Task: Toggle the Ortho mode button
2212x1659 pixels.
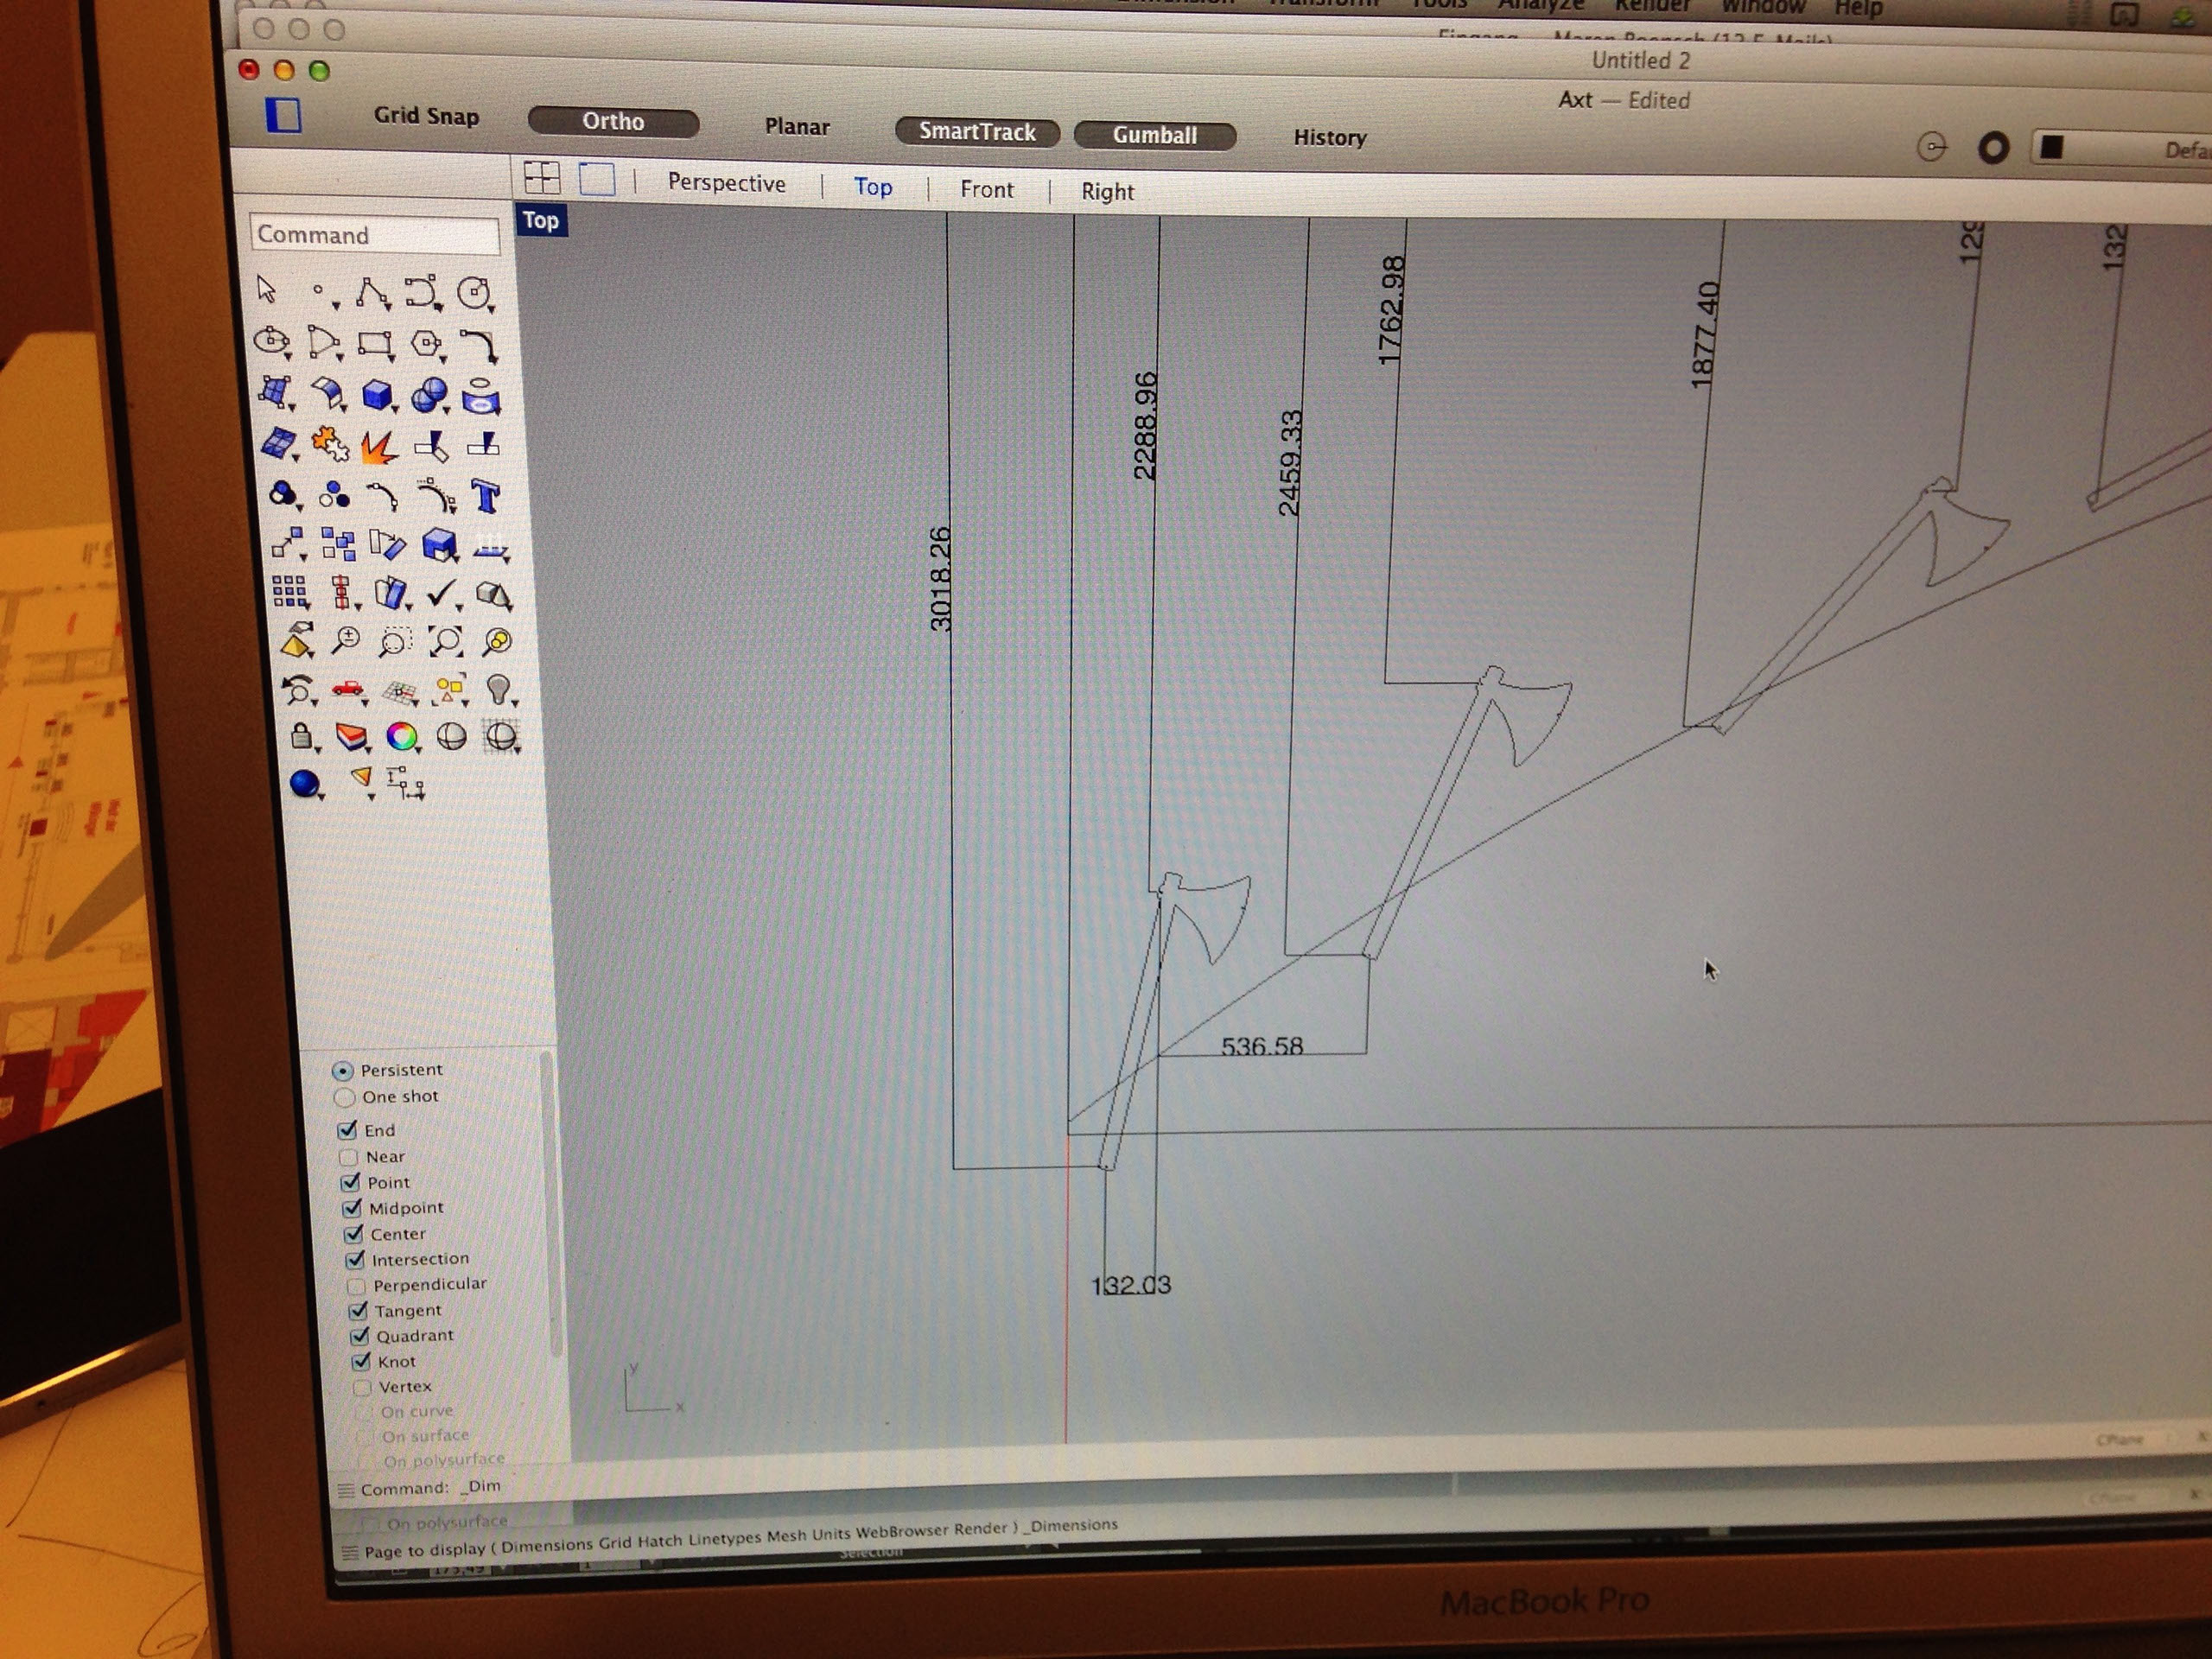Action: pos(613,122)
